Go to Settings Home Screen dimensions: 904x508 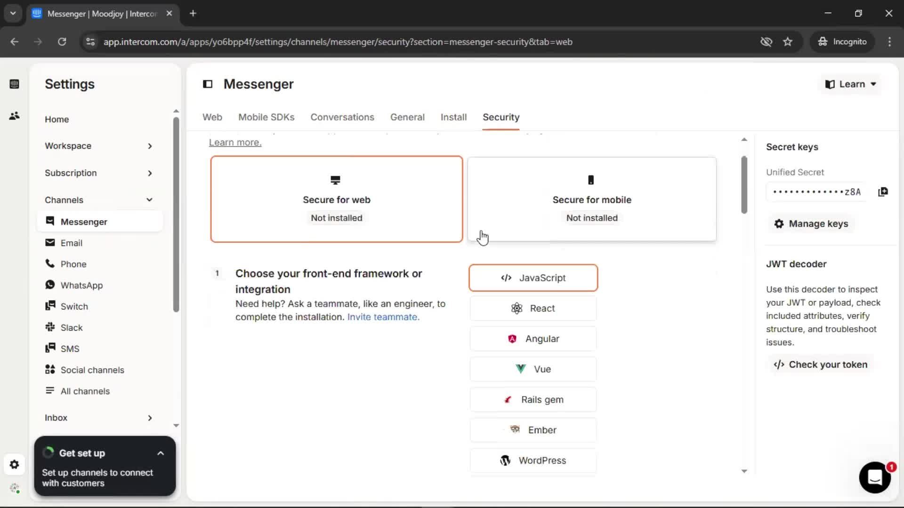coord(57,119)
